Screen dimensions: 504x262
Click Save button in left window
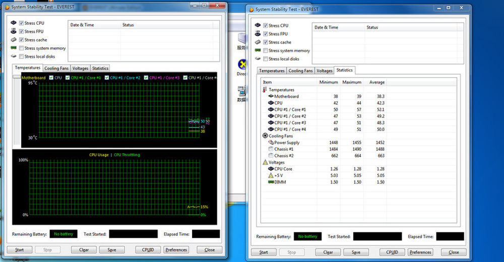pos(112,250)
